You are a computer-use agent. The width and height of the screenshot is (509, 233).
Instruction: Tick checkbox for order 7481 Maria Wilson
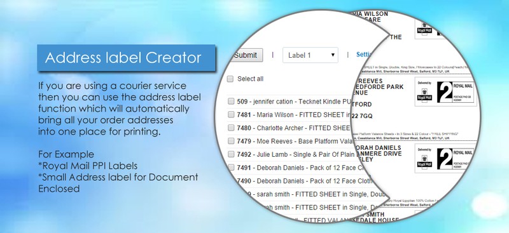point(231,114)
